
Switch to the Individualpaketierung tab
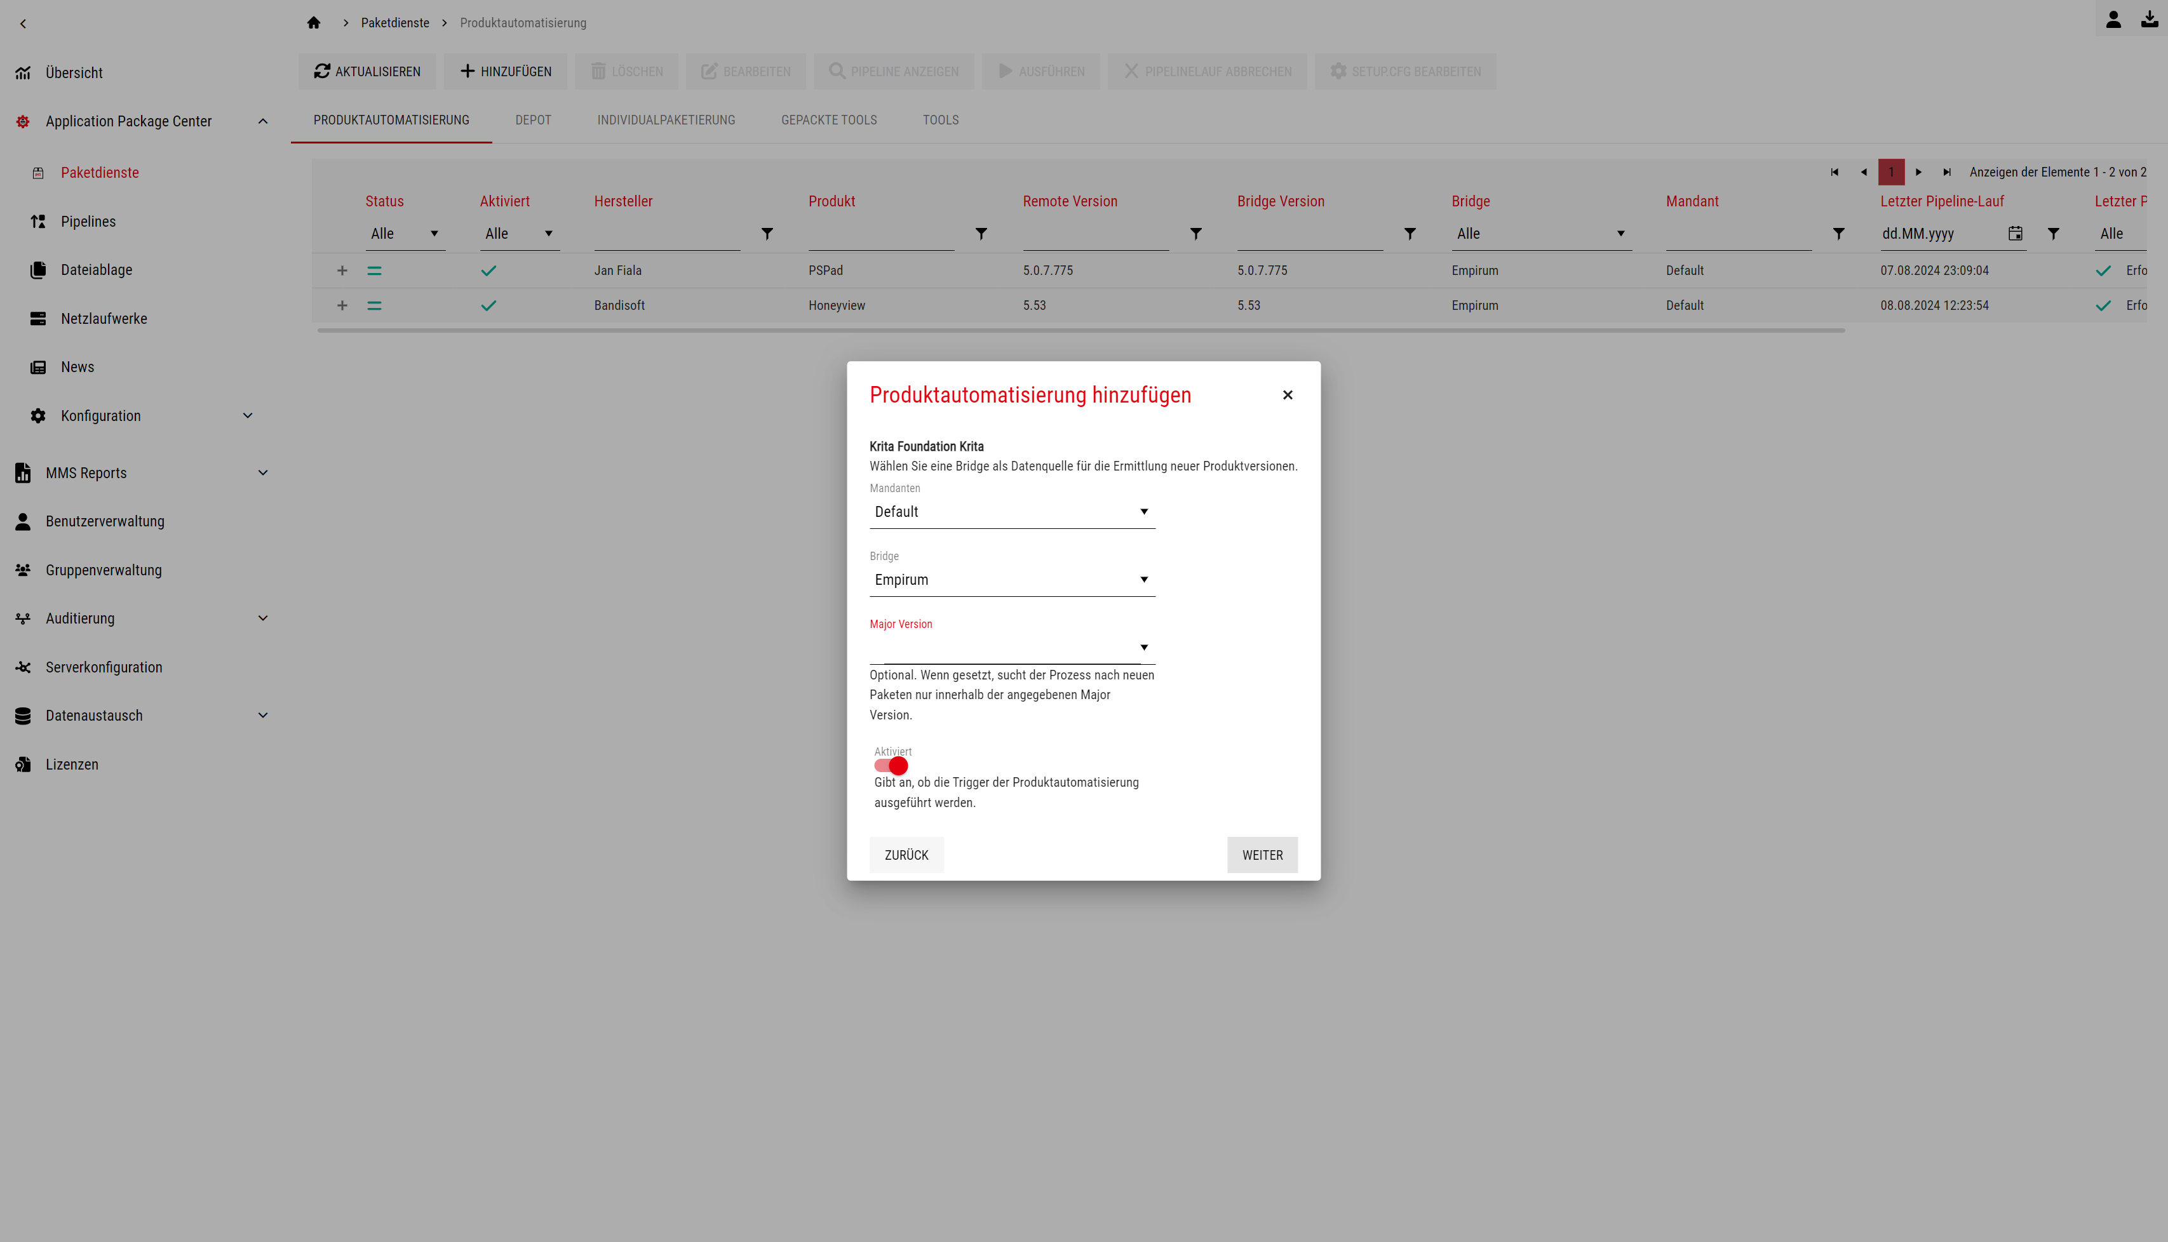pos(666,120)
